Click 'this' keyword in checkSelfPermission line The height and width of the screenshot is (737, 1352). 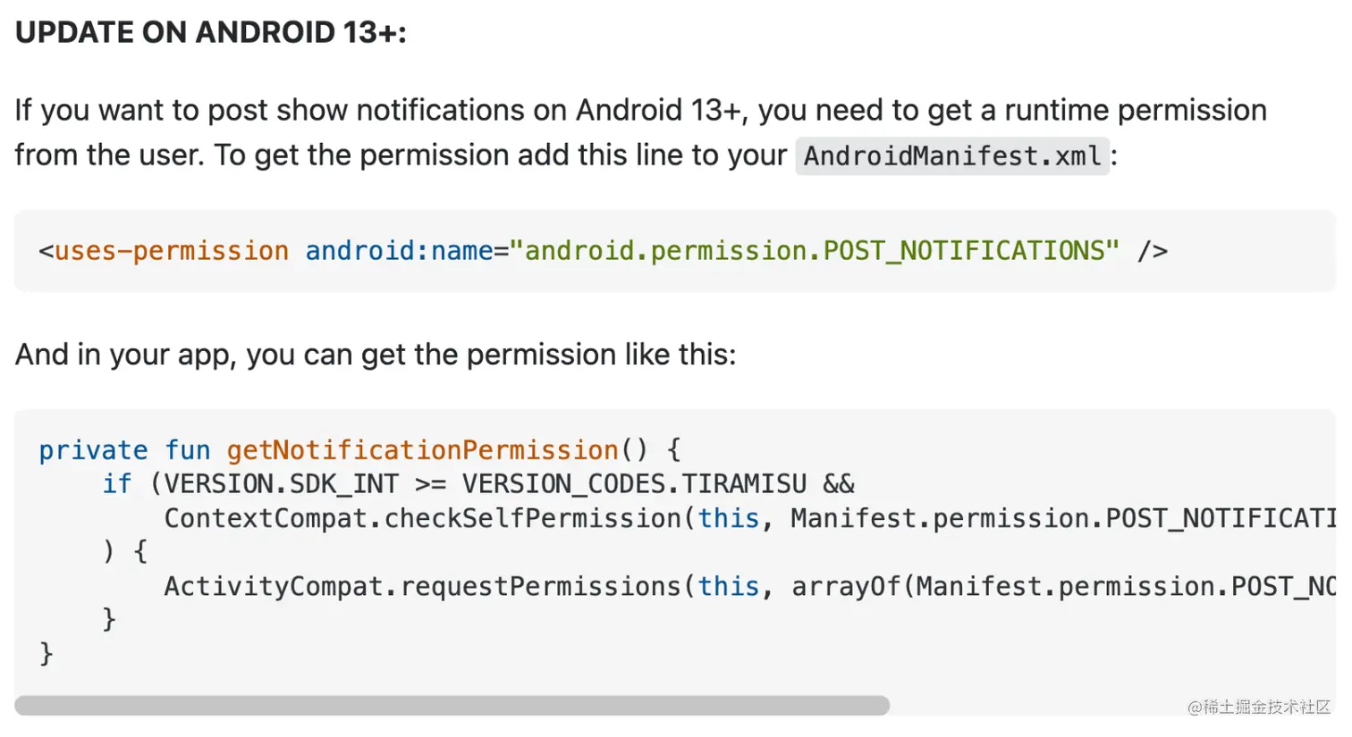pyautogui.click(x=729, y=518)
